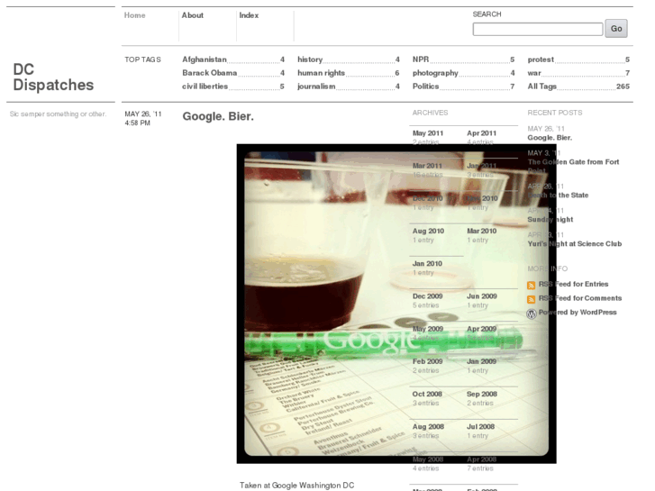Viewport: 655px width, 491px height.
Task: Open the Jan 2009 archive
Action: (481, 361)
